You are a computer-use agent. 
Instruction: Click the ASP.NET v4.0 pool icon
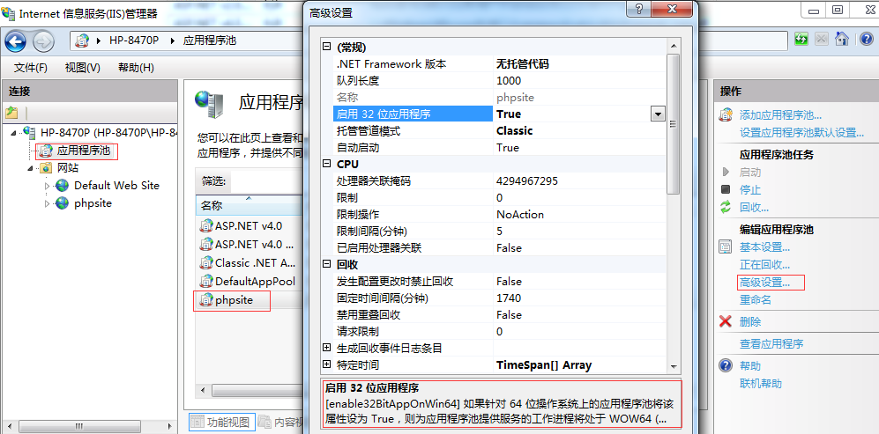[x=207, y=226]
